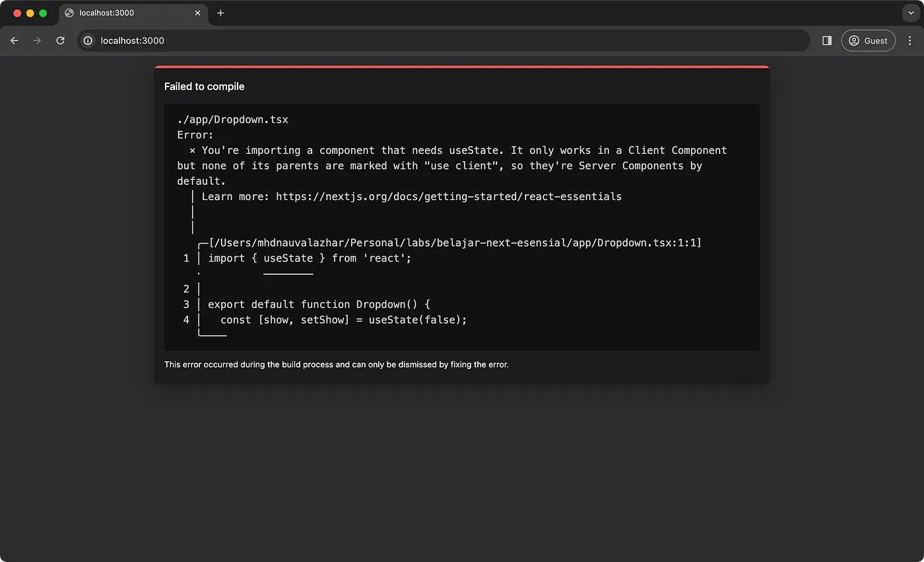Open Chrome's three-dot menu
Screen dimensions: 924x562
click(x=910, y=40)
